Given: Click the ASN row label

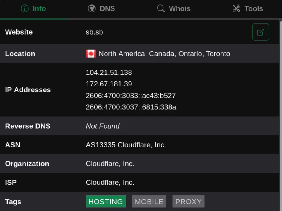Looking at the screenshot, I should click(x=13, y=145).
